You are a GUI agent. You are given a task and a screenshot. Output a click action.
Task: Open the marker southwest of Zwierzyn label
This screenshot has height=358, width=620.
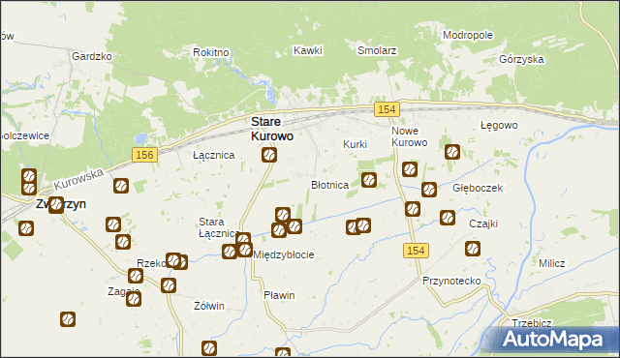(x=26, y=228)
